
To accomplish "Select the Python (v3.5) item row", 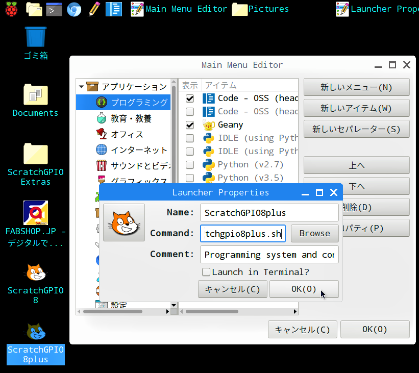I will (x=238, y=178).
